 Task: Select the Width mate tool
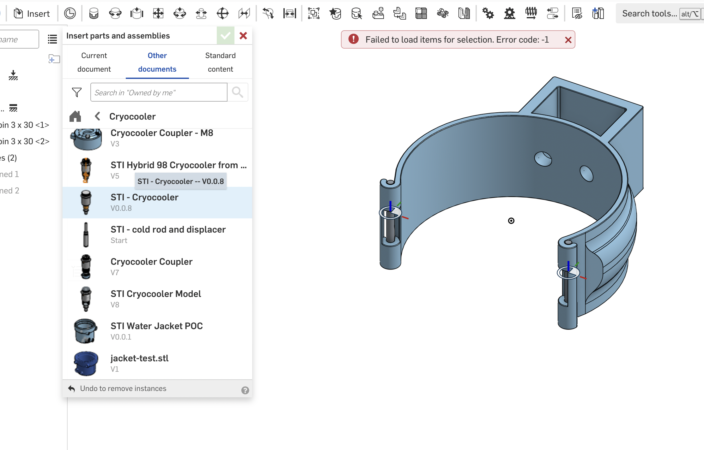tap(290, 14)
